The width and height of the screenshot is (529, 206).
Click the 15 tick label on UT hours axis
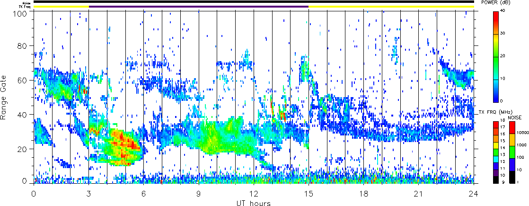pos(309,193)
